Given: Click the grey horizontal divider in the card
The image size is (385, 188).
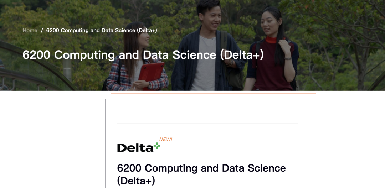Looking at the screenshot, I should point(207,123).
